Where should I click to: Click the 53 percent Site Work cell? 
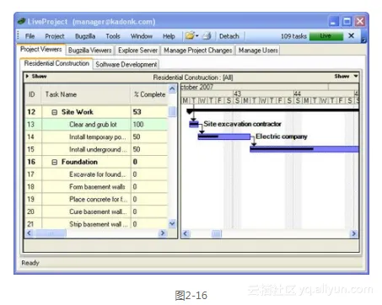pyautogui.click(x=149, y=112)
